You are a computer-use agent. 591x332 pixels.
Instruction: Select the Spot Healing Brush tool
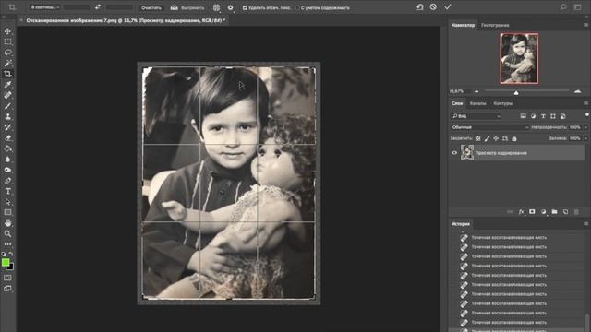coord(7,95)
